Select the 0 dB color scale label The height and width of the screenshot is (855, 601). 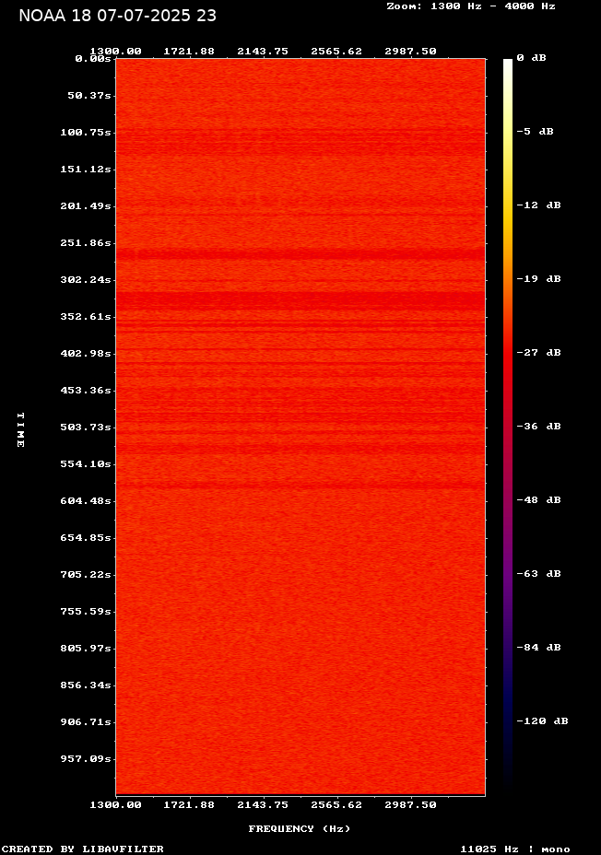pyautogui.click(x=531, y=58)
